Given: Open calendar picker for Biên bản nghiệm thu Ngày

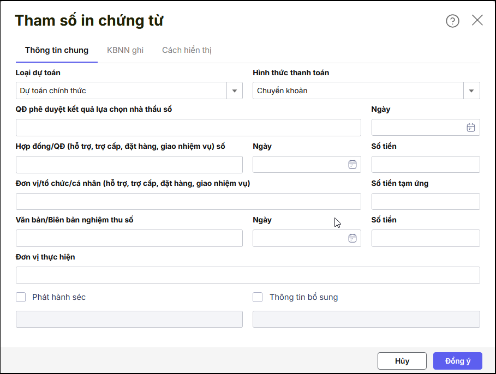Looking at the screenshot, I should [x=352, y=238].
